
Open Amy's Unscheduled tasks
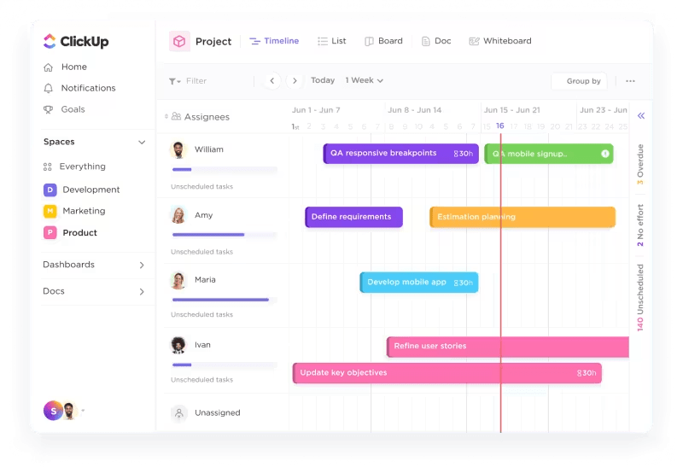(201, 252)
